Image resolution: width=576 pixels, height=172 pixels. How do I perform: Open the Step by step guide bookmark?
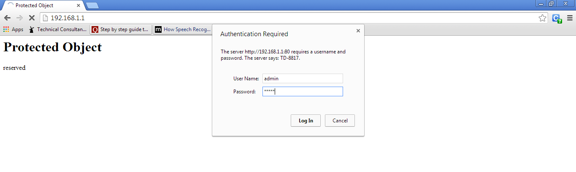pos(121,29)
